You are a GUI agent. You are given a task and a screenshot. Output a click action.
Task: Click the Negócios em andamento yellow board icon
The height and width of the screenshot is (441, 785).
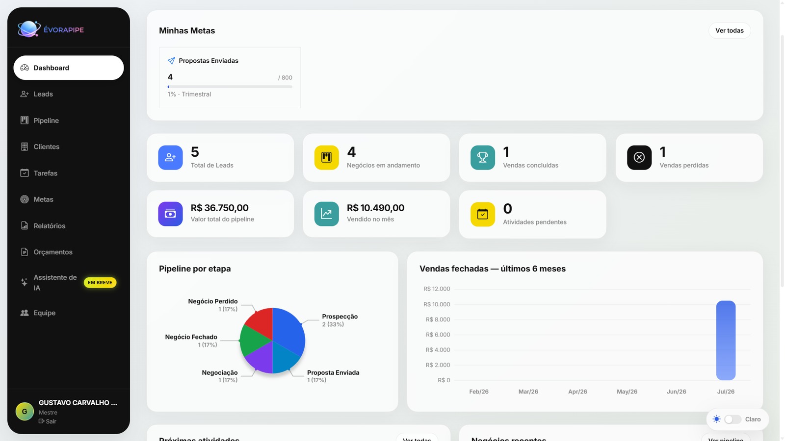(326, 157)
